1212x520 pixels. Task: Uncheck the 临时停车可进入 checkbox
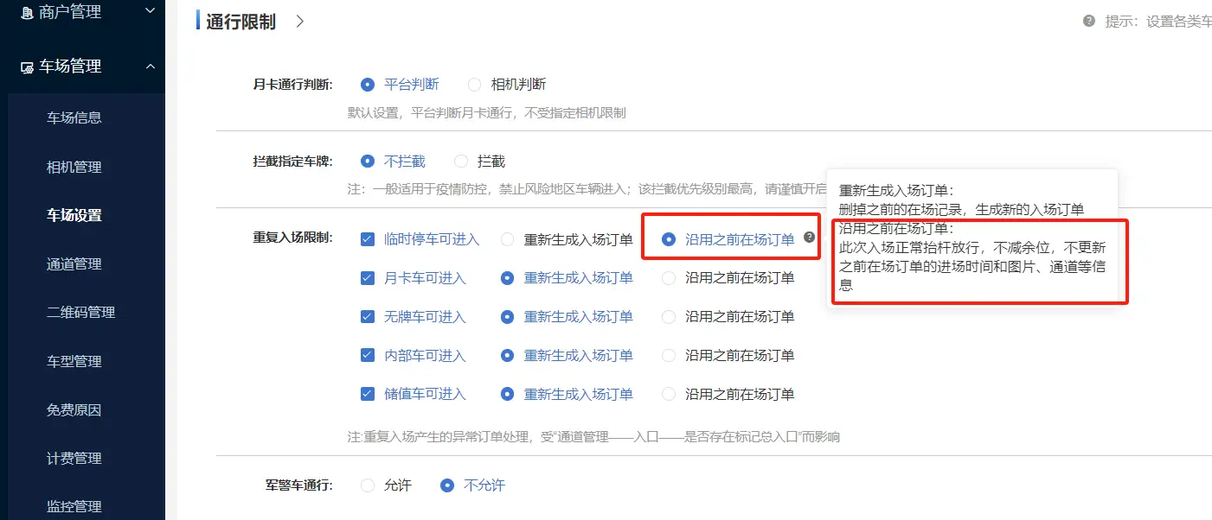click(x=368, y=239)
